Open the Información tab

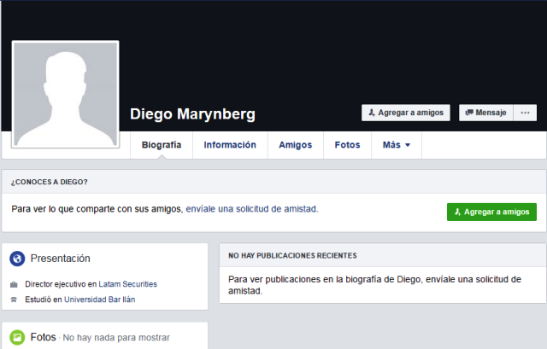[x=230, y=145]
